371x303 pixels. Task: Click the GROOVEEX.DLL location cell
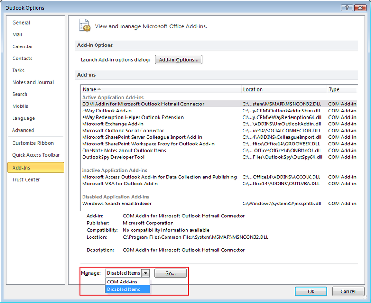pyautogui.click(x=281, y=144)
